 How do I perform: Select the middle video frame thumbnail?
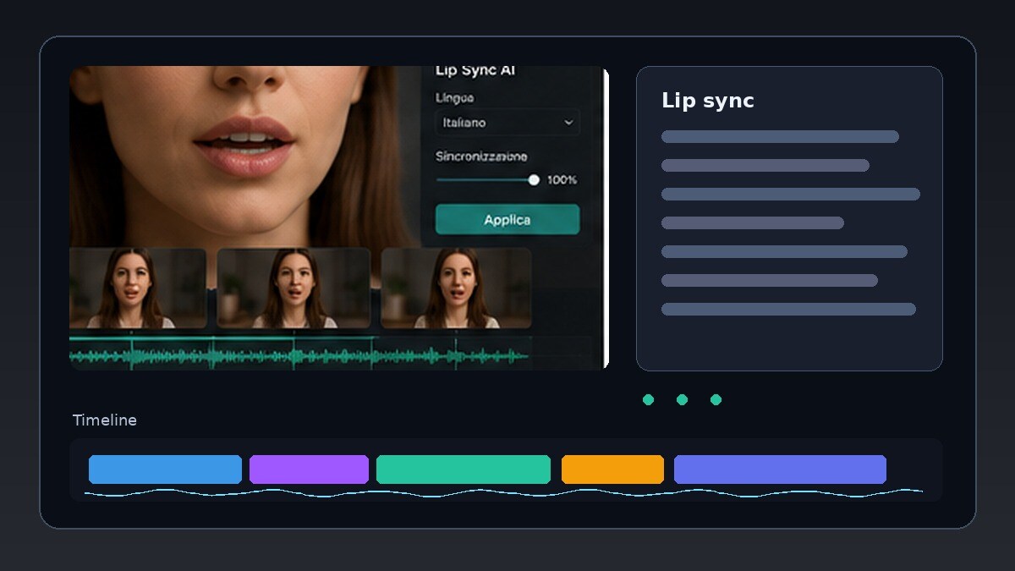click(x=294, y=288)
